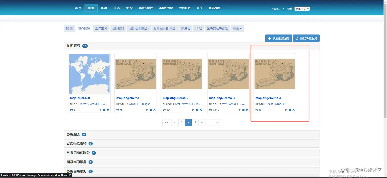Delete the map-dbg2Demo-3 service X icon
Screen dimensions: 387x178
247,110
